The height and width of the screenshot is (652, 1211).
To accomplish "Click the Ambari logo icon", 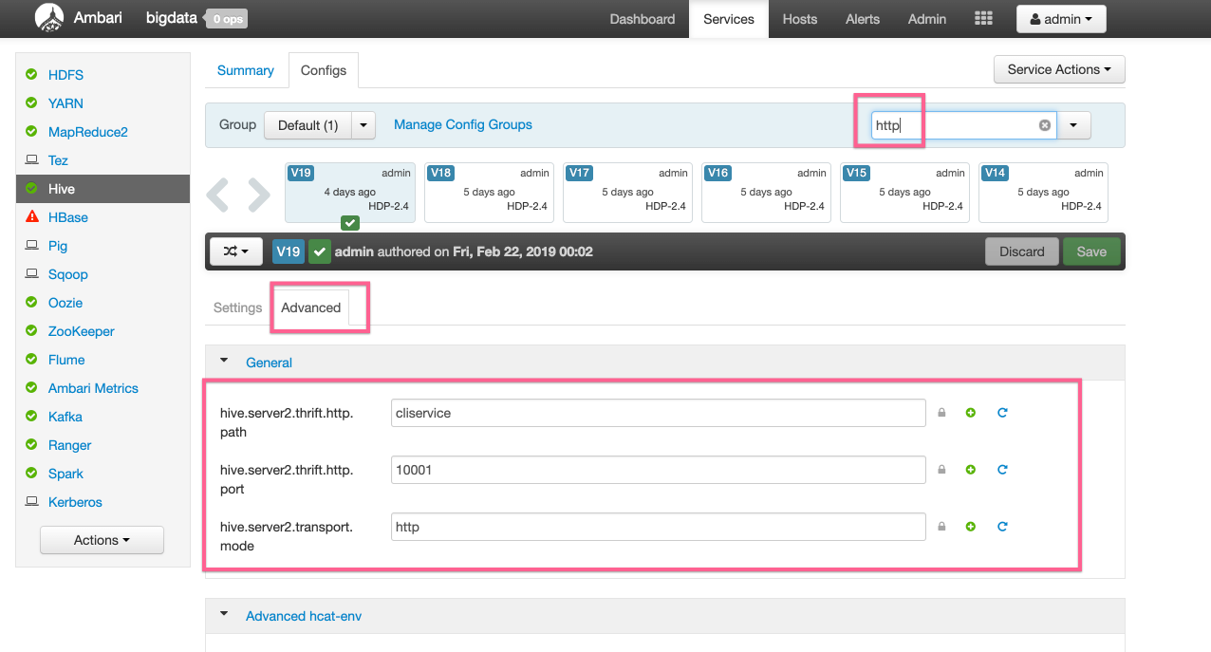I will point(48,18).
